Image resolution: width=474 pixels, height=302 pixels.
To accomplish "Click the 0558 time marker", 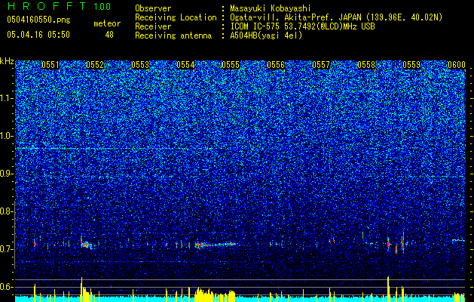I will 366,65.
